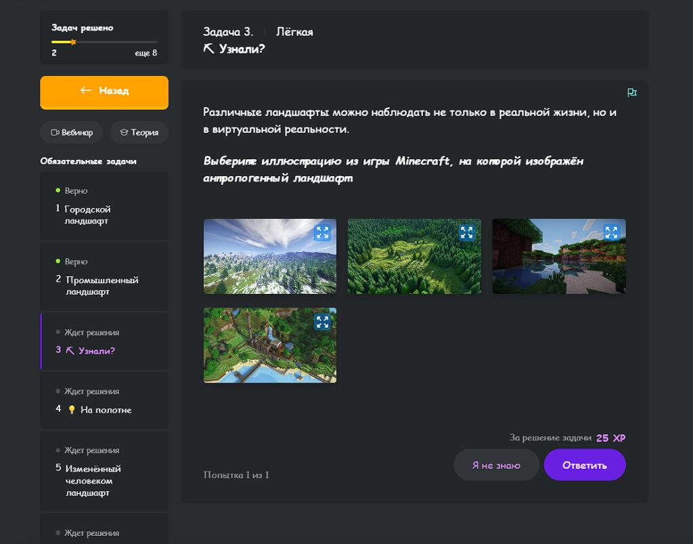Expand the village by the water image fullscreen
Image resolution: width=693 pixels, height=544 pixels.
point(323,322)
